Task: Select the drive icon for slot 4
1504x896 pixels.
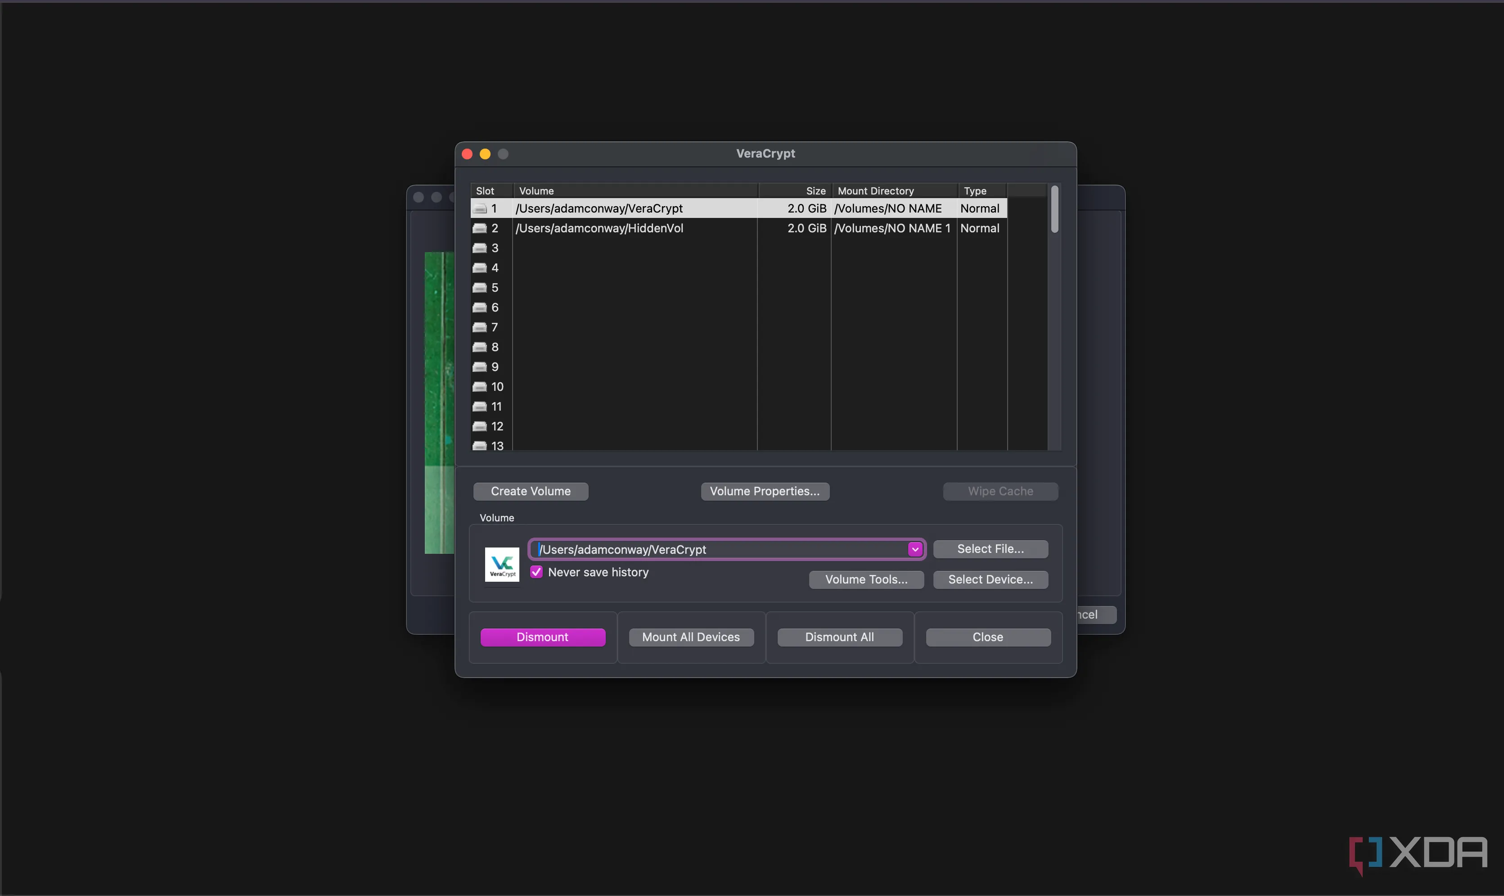Action: [480, 268]
